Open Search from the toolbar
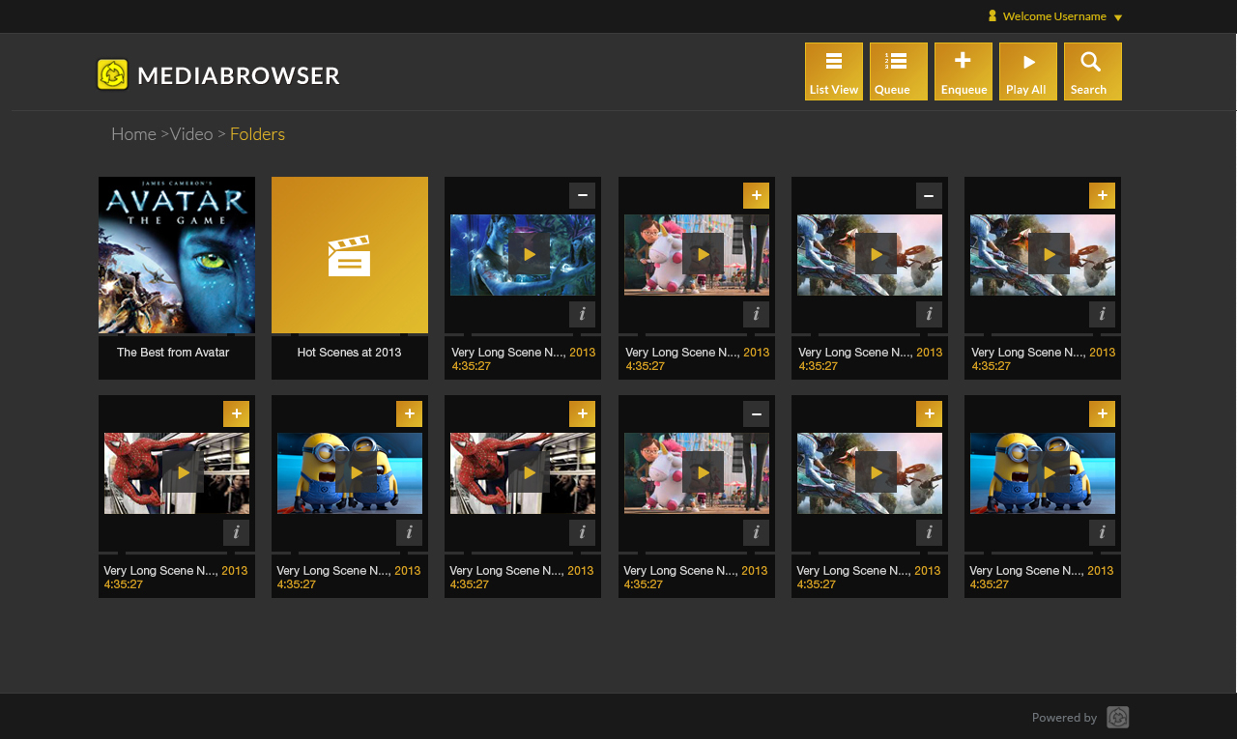Screen dimensions: 1237x739 (x=1093, y=71)
